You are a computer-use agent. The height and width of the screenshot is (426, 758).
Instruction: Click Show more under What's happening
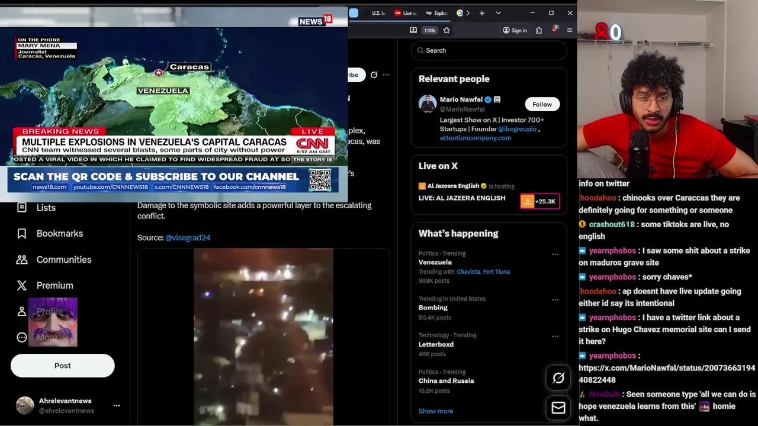tap(435, 411)
